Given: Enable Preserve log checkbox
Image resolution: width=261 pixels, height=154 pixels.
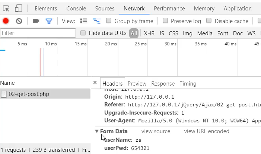Looking at the screenshot, I should 165,20.
